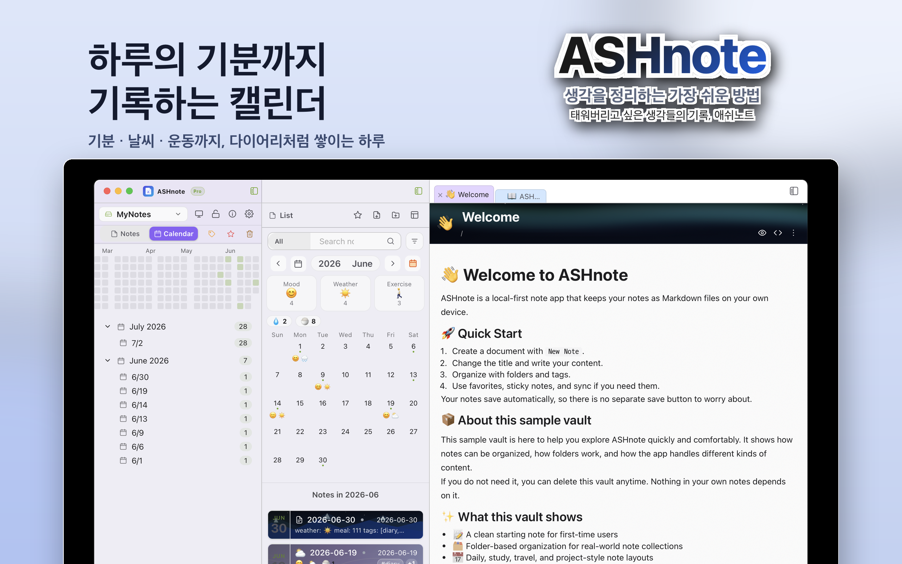The width and height of the screenshot is (902, 564).
Task: Collapse July 2026 group
Action: coord(108,327)
